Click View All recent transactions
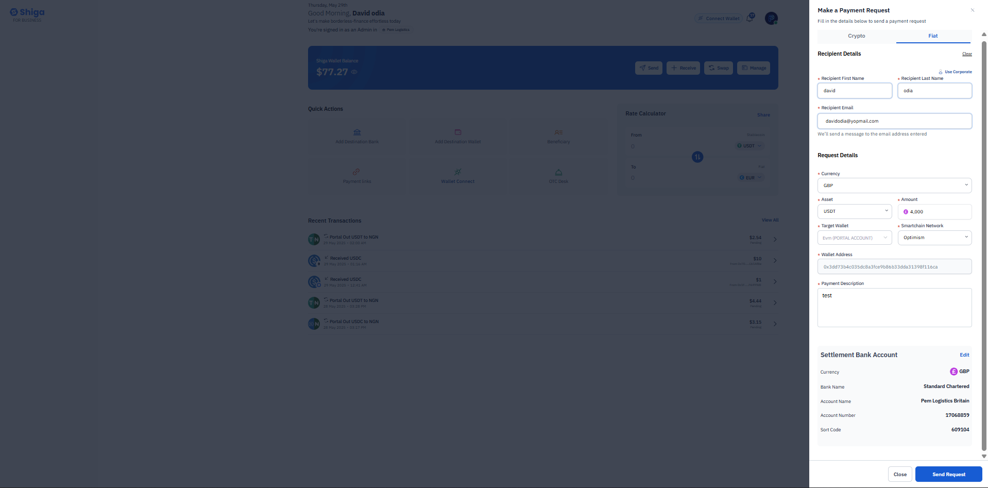 pos(770,221)
